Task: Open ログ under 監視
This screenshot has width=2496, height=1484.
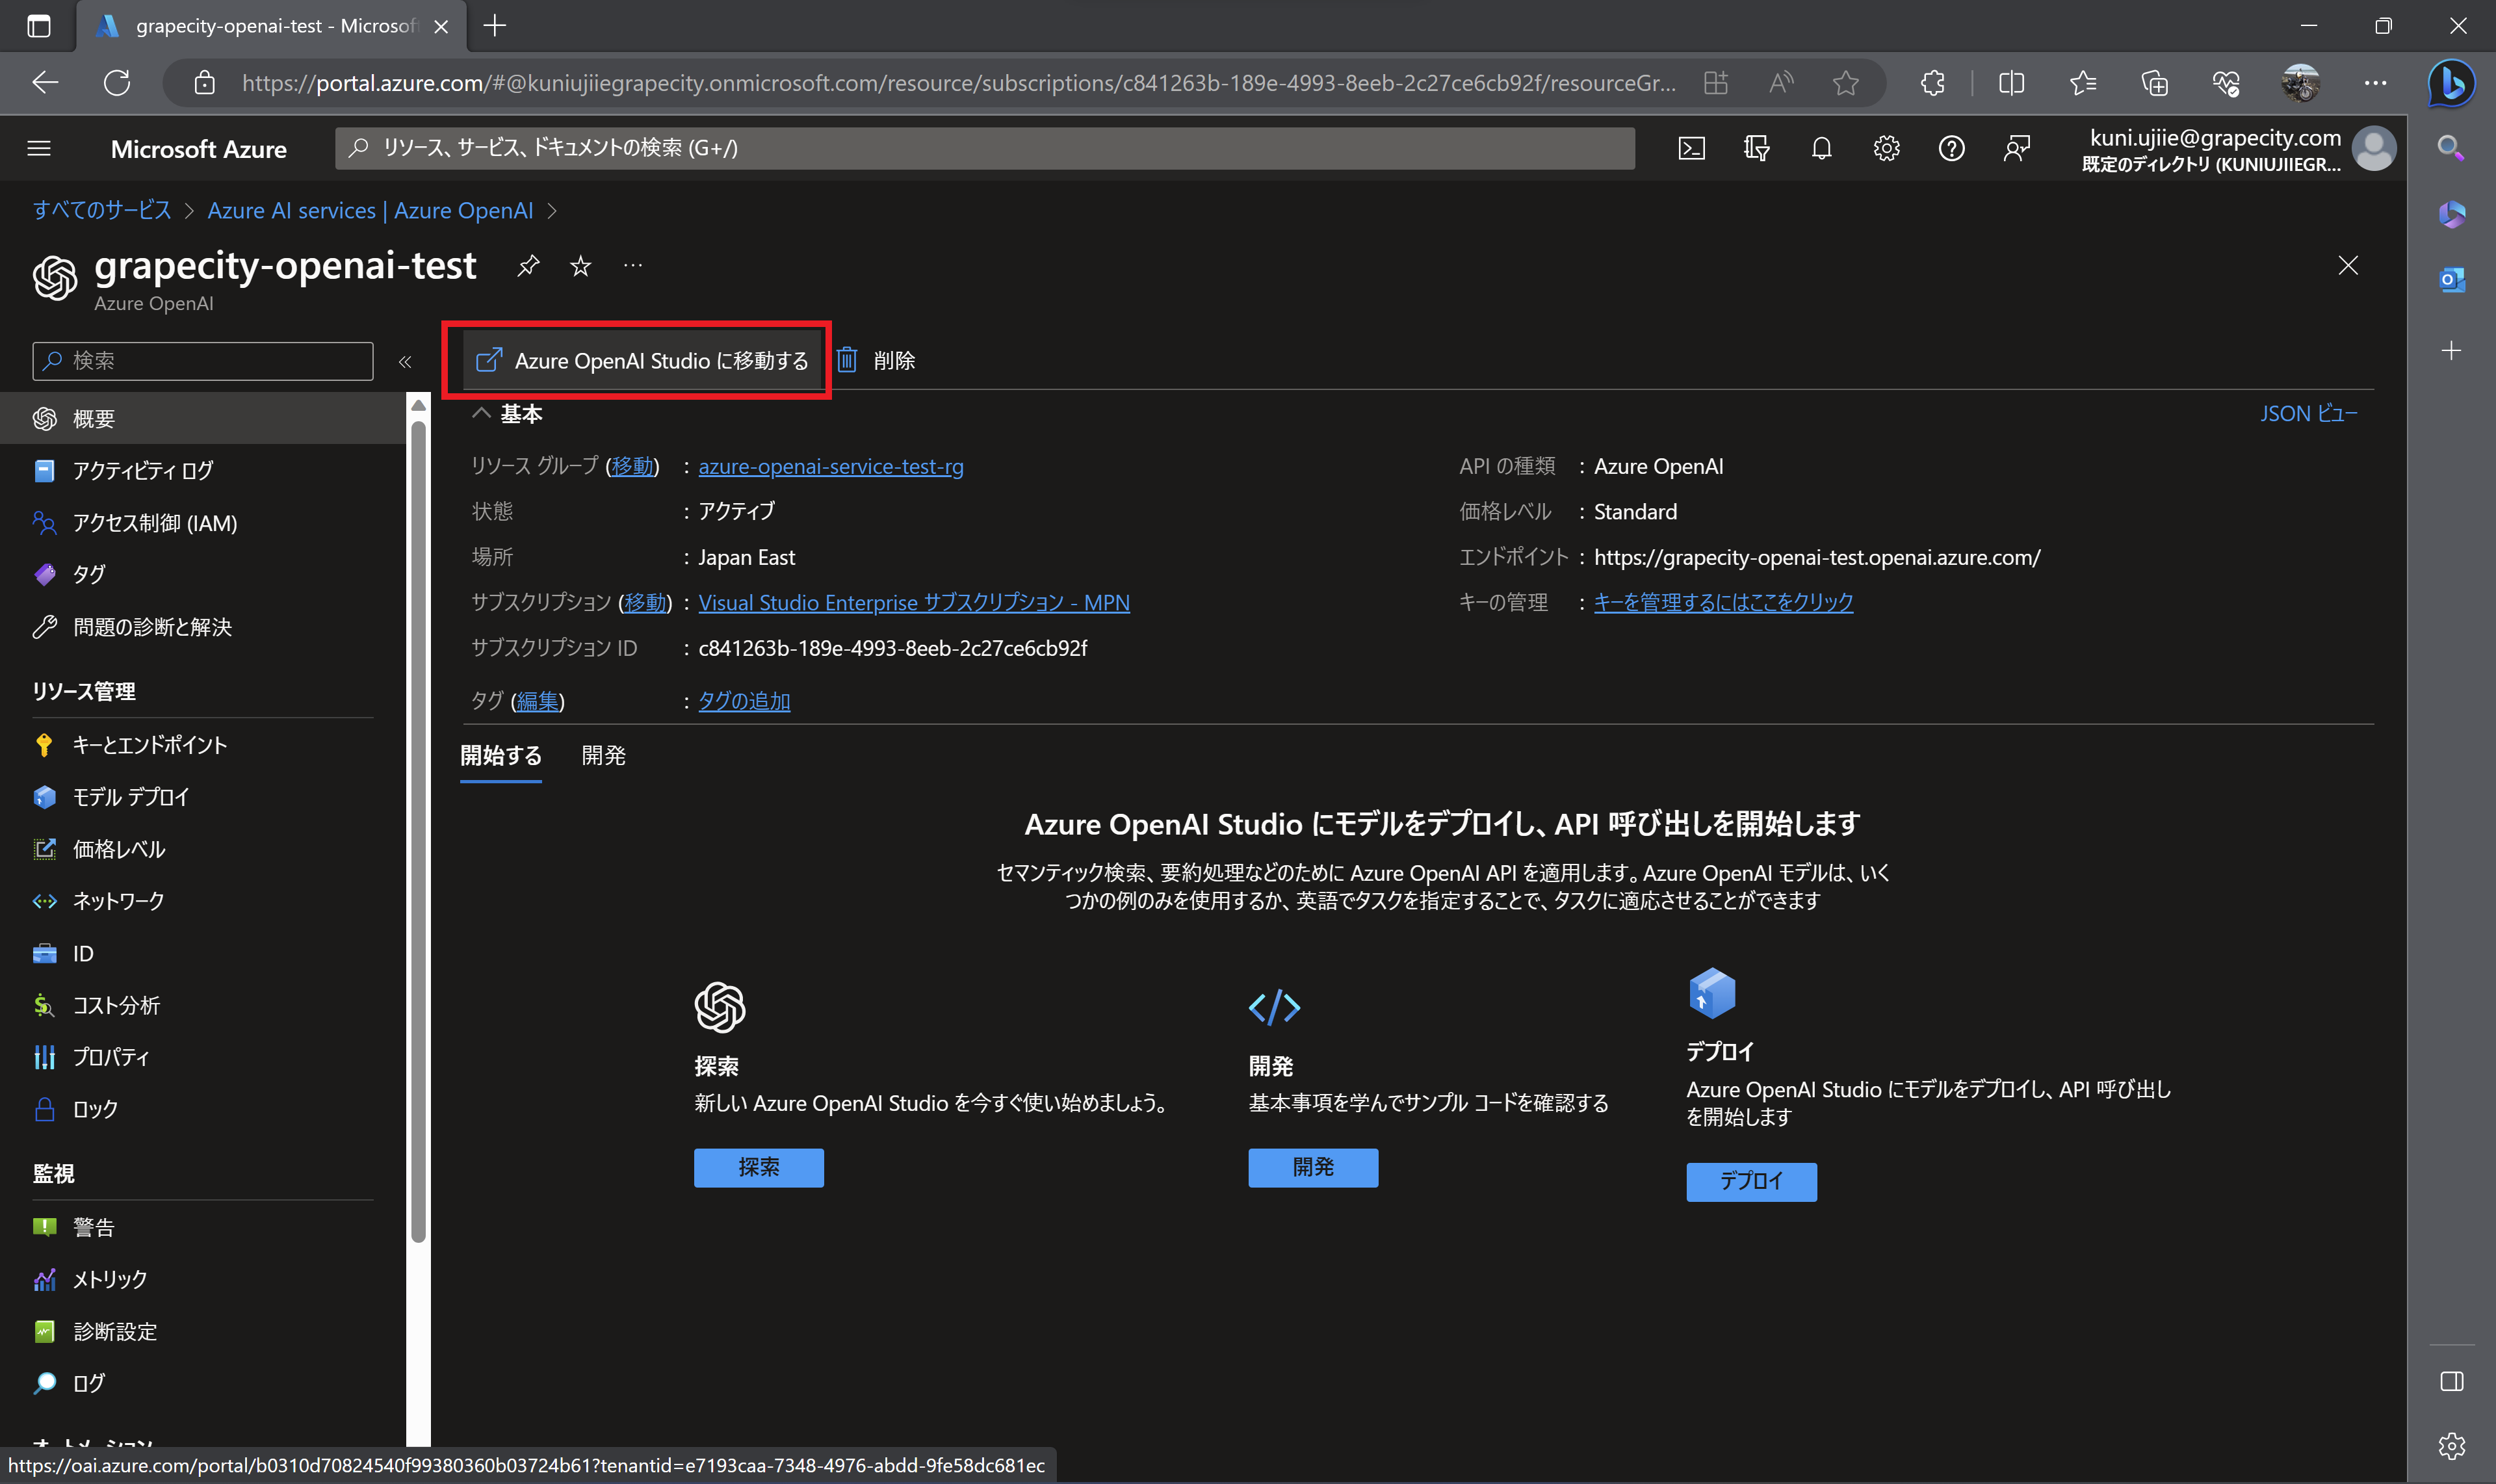Action: (203, 1382)
